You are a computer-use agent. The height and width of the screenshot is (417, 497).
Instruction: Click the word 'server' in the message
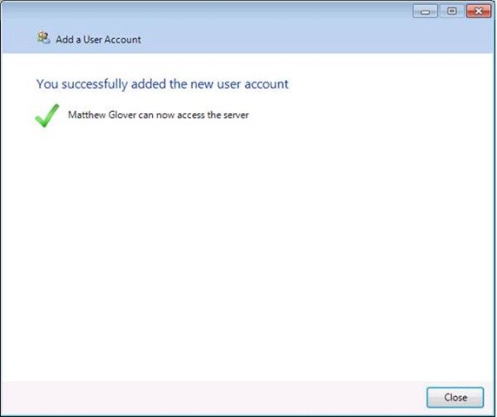tap(235, 115)
